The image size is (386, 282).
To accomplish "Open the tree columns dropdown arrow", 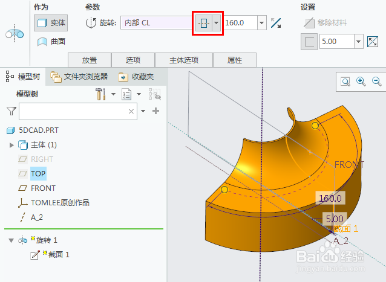I will coord(139,94).
